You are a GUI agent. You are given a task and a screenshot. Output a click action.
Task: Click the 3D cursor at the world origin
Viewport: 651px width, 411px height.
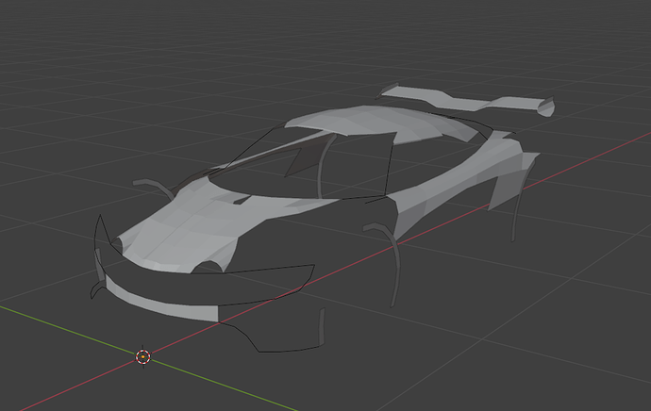pyautogui.click(x=143, y=356)
